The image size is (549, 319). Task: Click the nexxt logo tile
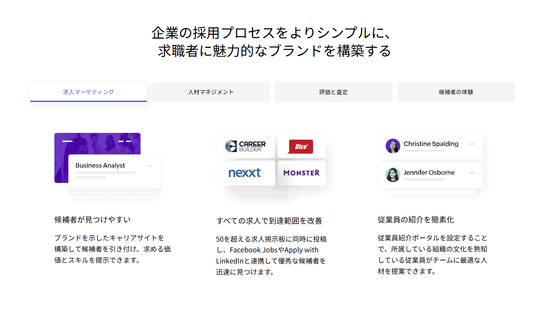coord(245,173)
